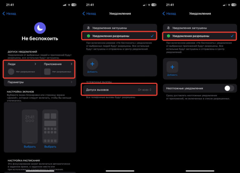
Task: Expand the Люди section chevron
Action: coord(35,64)
